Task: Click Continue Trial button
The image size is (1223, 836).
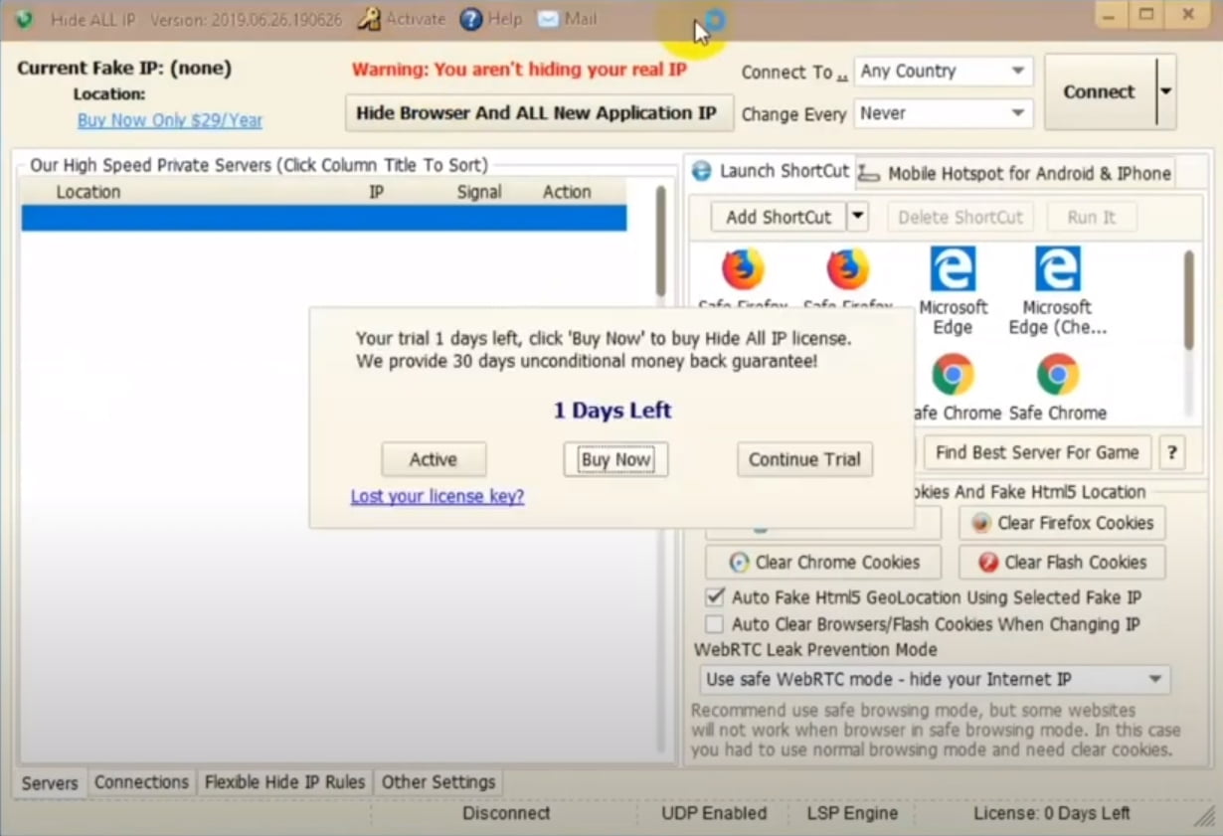Action: click(804, 459)
